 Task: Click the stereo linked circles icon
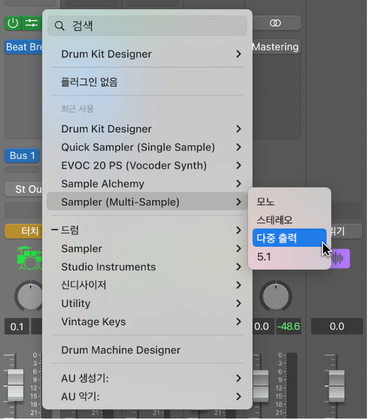click(276, 23)
